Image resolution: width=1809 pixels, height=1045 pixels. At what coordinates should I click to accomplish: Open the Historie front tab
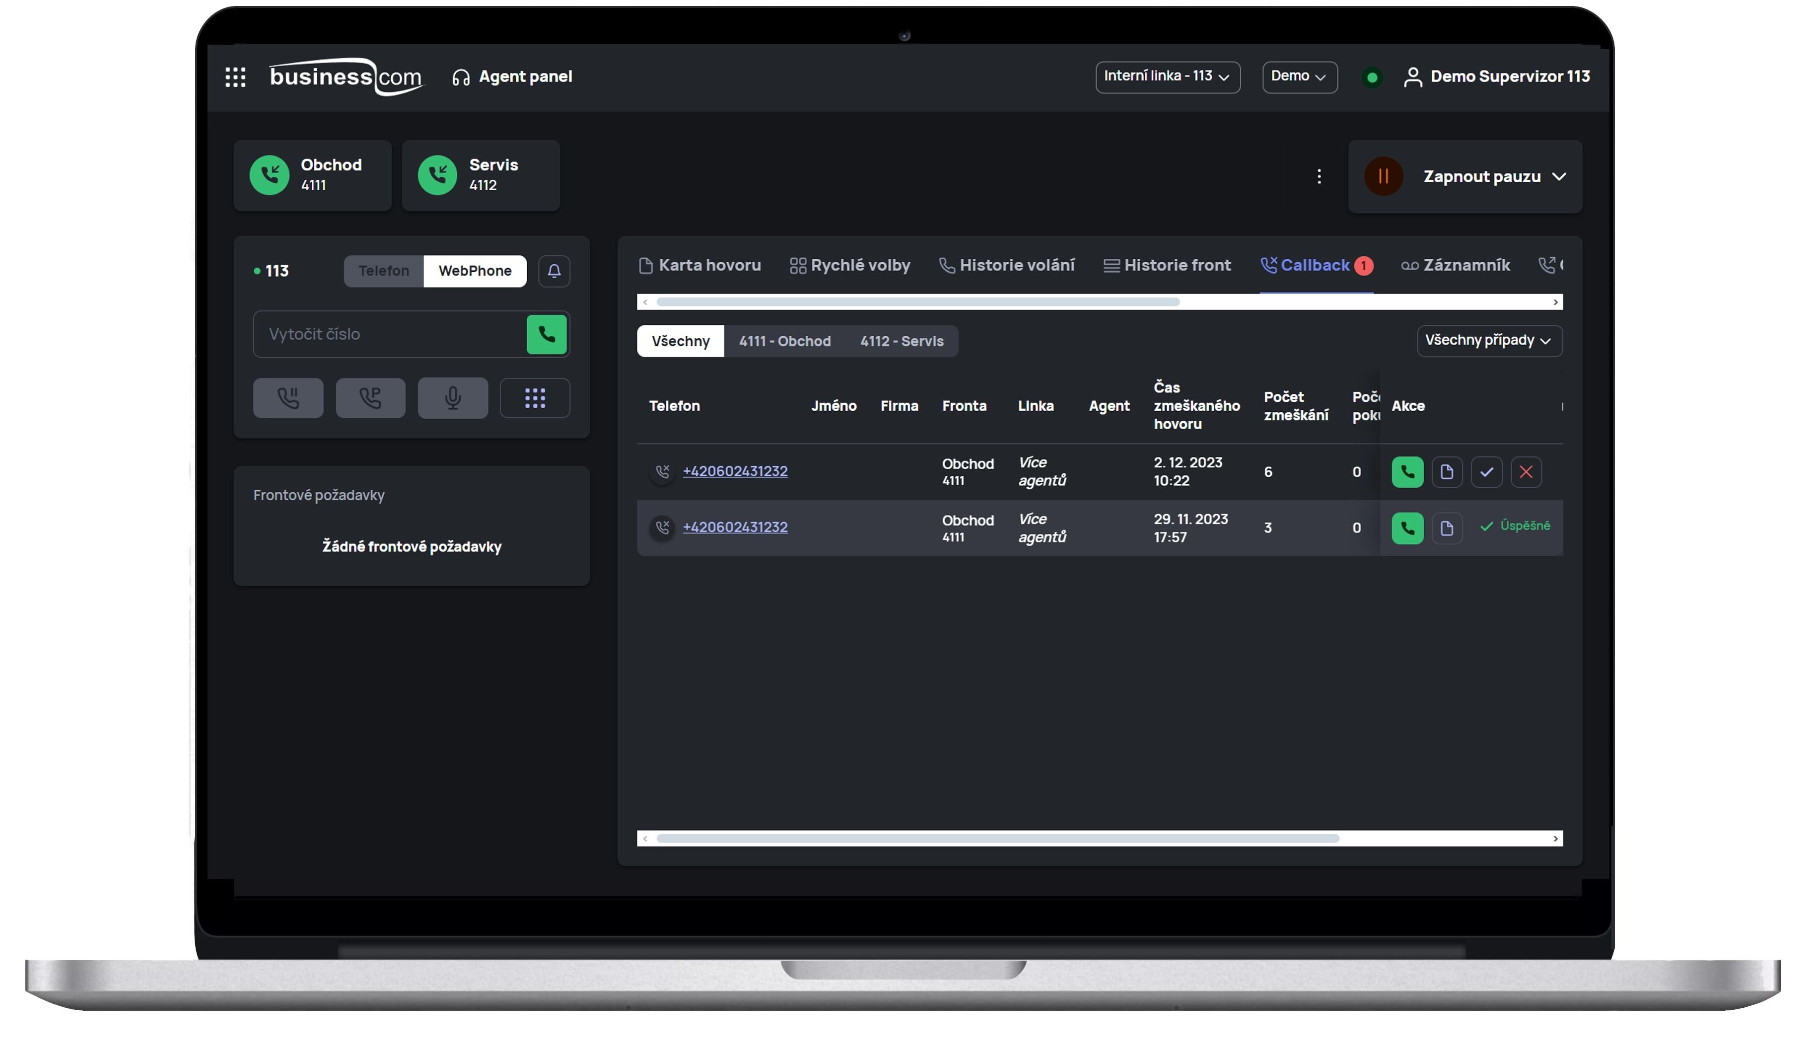[x=1167, y=266]
